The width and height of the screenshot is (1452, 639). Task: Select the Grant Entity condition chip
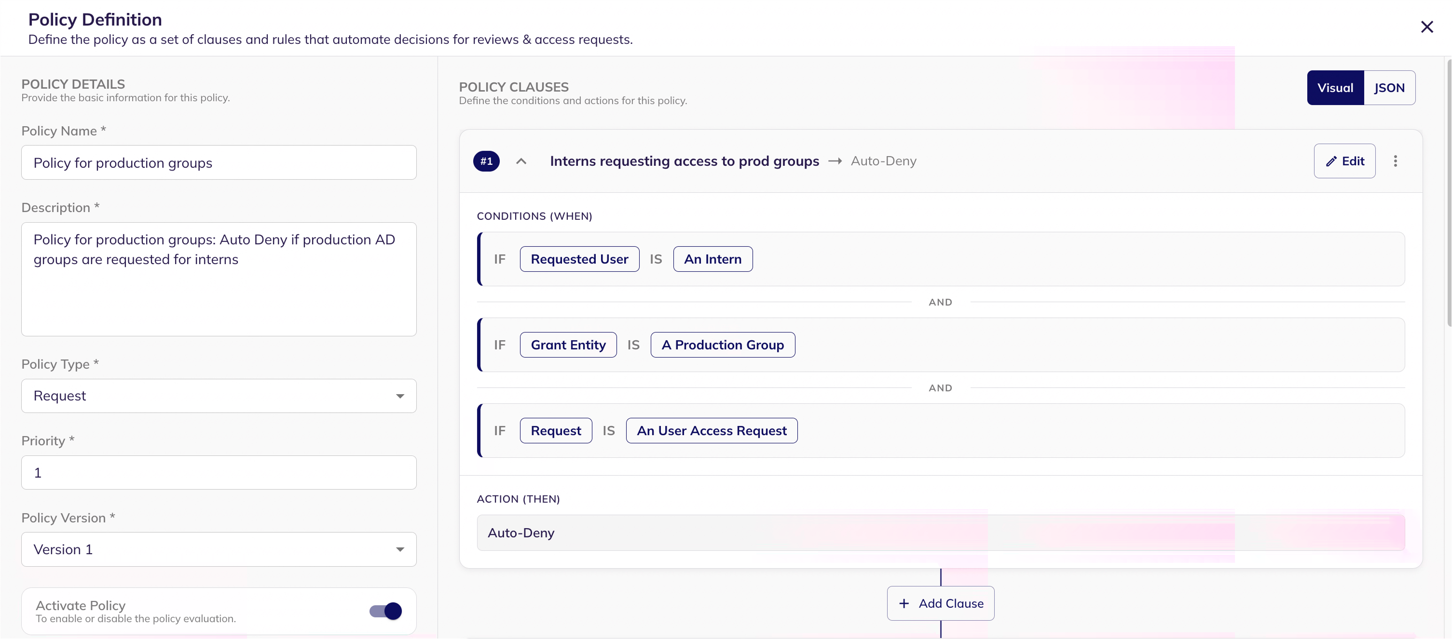(568, 345)
